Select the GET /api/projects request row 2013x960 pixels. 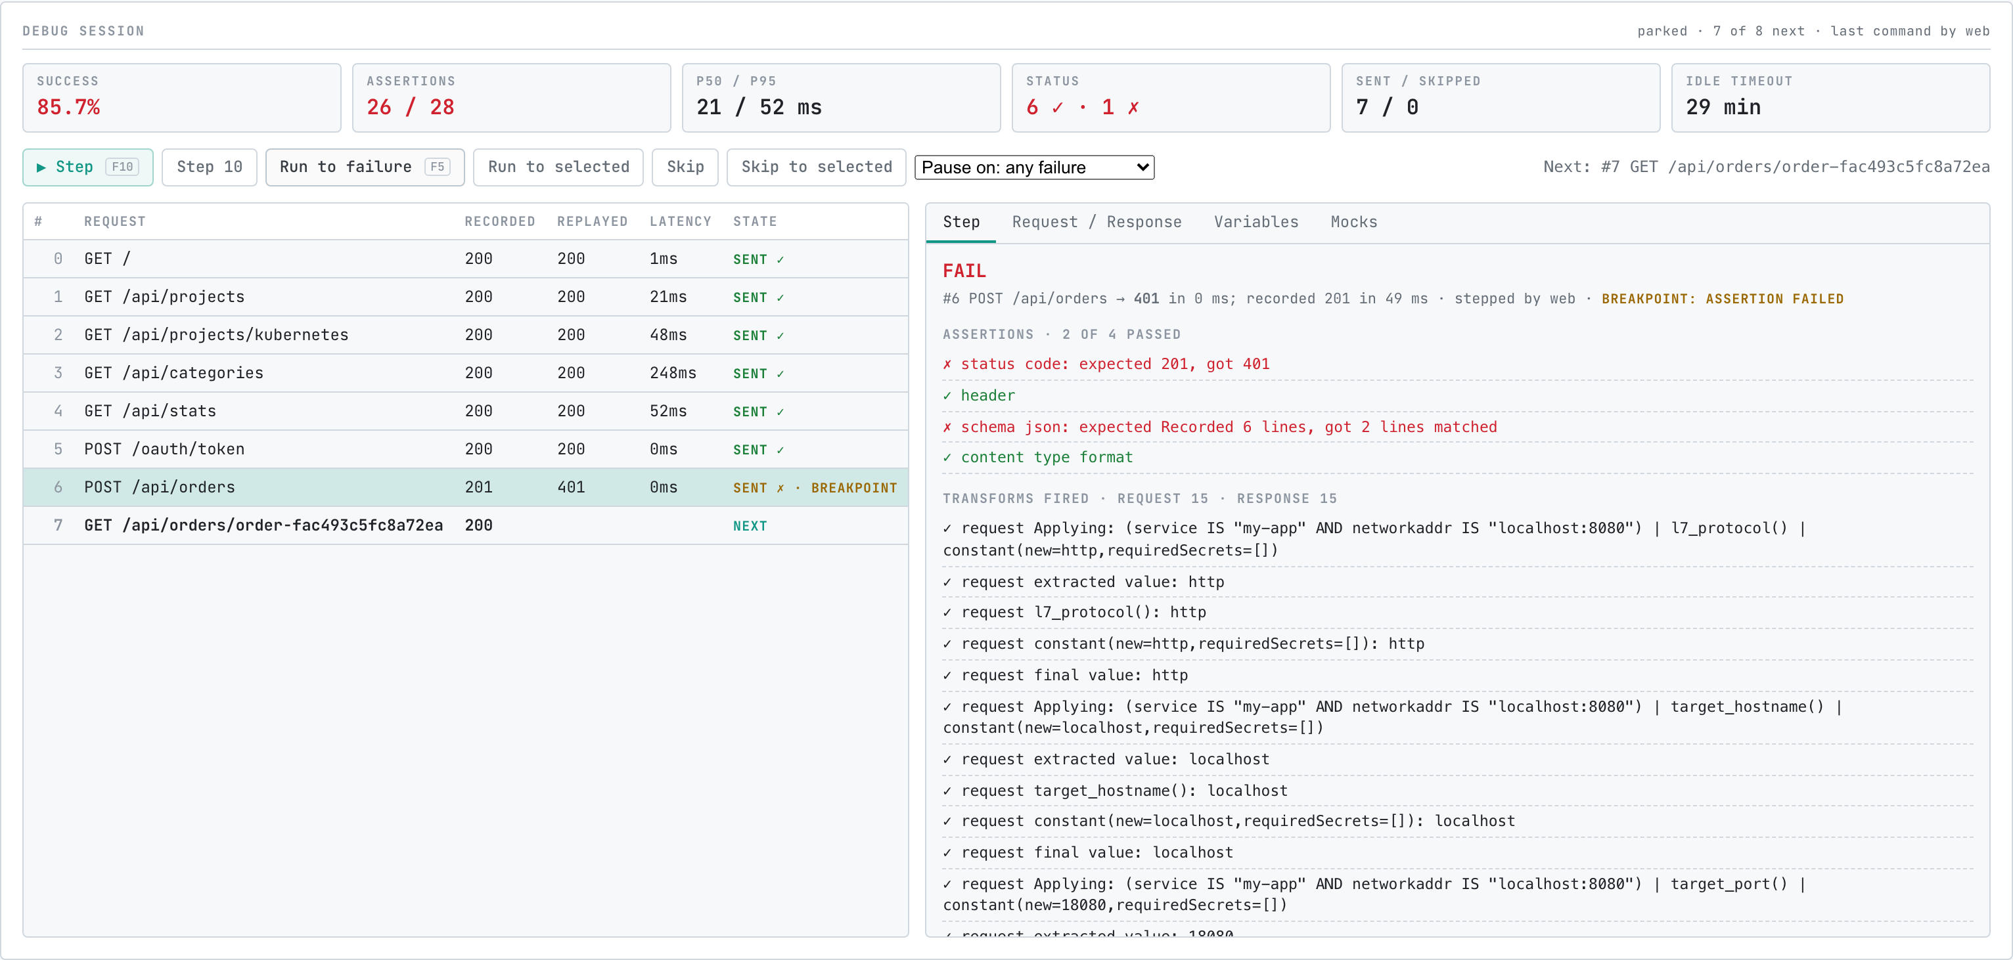tap(466, 297)
